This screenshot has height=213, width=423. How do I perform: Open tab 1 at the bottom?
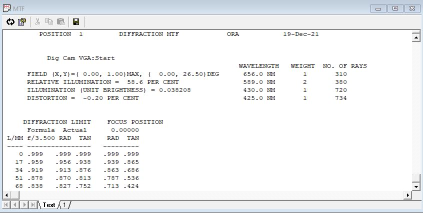coord(64,205)
